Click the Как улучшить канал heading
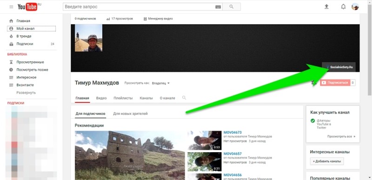Viewport: 372px width, 180px height. (x=330, y=112)
